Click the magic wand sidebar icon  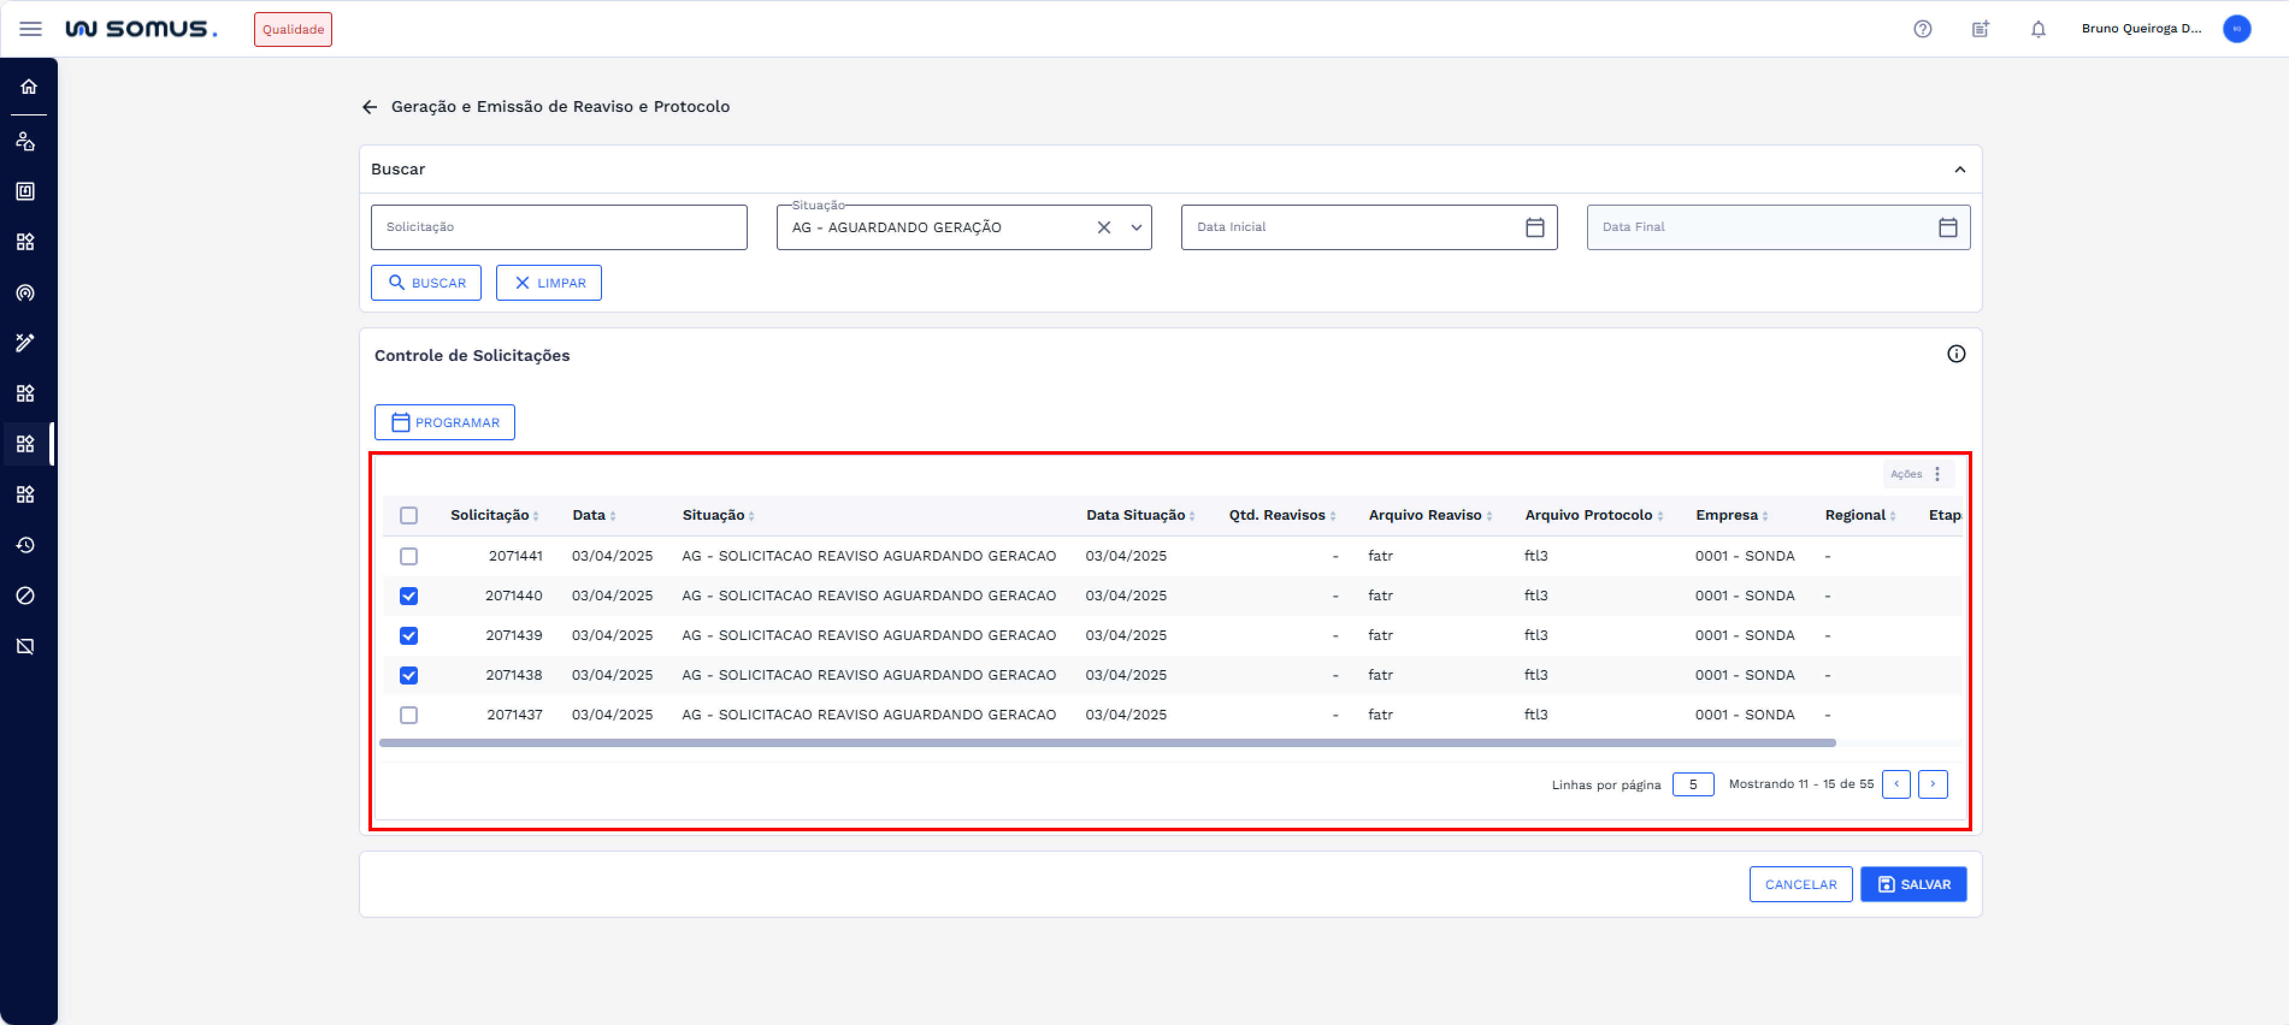26,342
